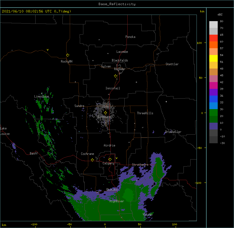Click the Blackfalds town label
This screenshot has width=234, height=228.
coord(120,60)
